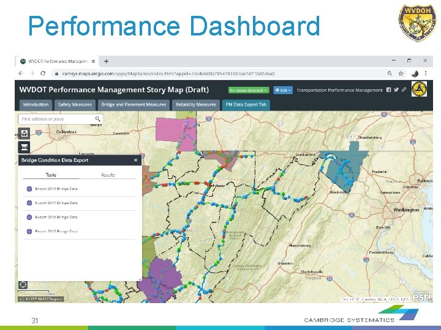Click the Find address or place field
Viewport: 441px width, 330px height.
56,119
